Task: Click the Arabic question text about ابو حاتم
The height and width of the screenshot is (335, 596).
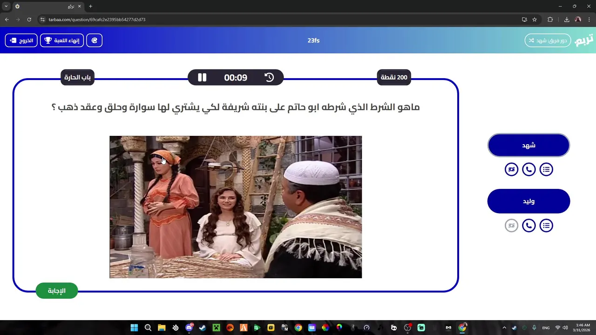Action: 236,107
